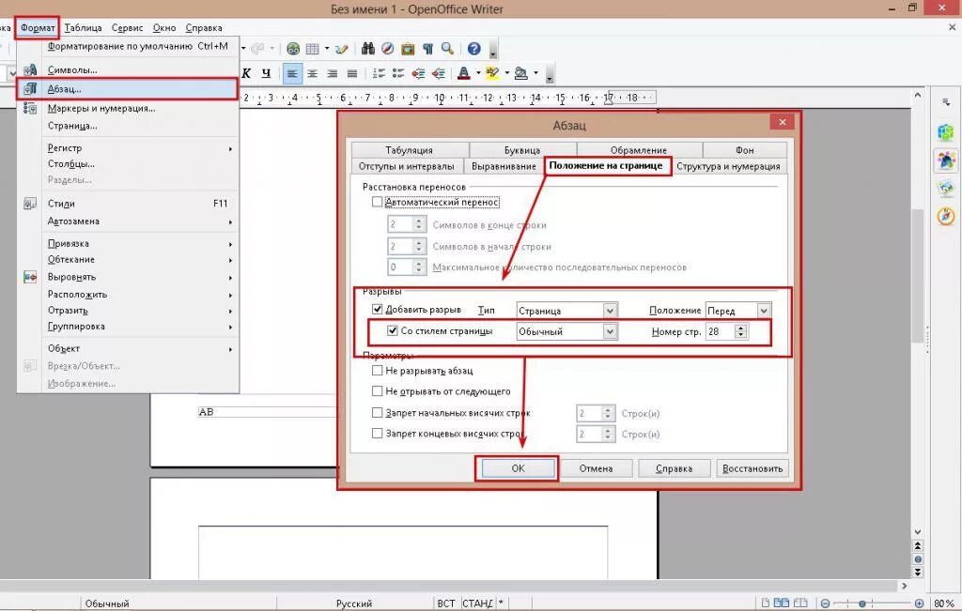This screenshot has height=611, width=962.
Task: Open sidebar Properties cube icon
Action: pyautogui.click(x=945, y=131)
